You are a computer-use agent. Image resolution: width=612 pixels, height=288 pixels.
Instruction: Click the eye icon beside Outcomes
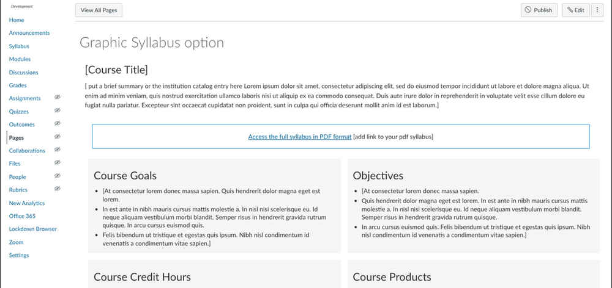click(x=57, y=124)
